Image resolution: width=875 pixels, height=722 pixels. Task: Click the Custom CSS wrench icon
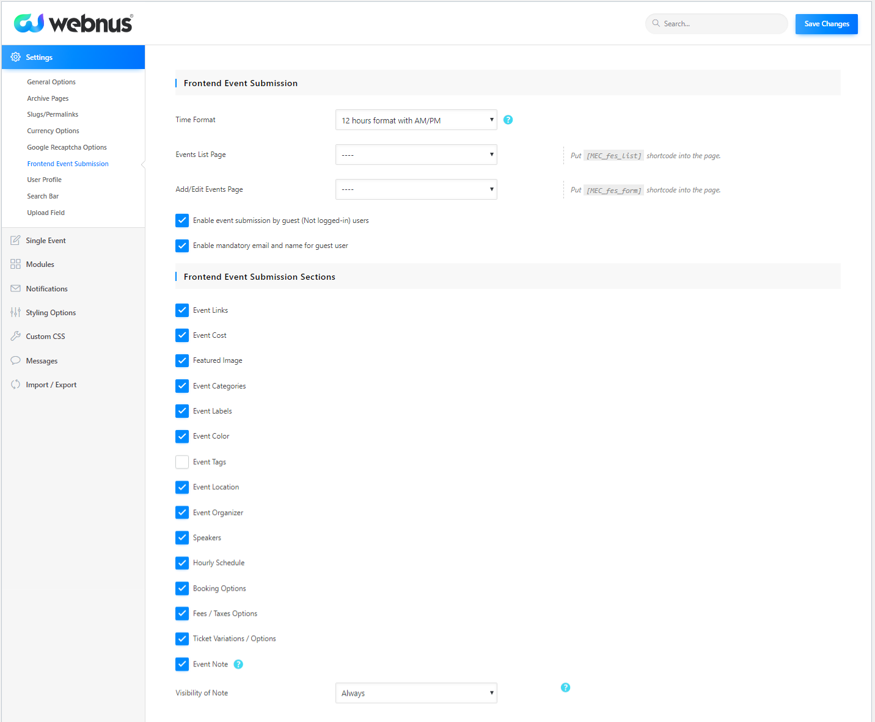16,336
